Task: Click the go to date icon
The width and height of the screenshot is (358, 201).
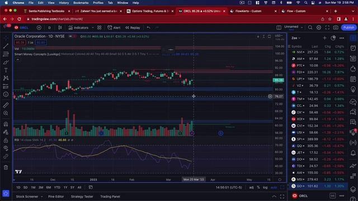Action: point(91,188)
